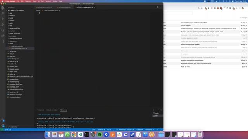The image size is (248, 139).
Task: Expand the packages folder
Action: pos(13,36)
